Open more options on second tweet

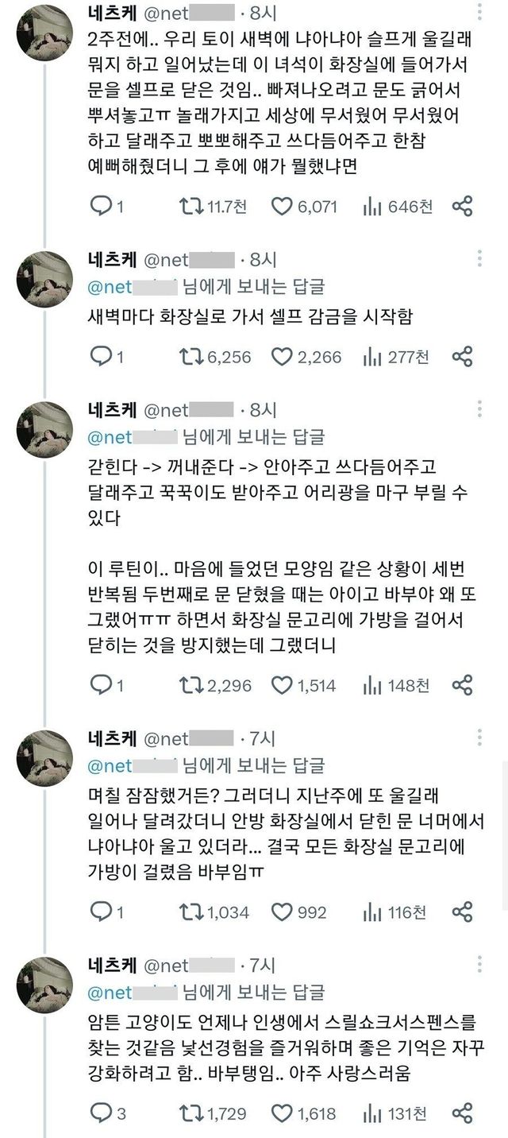(479, 259)
